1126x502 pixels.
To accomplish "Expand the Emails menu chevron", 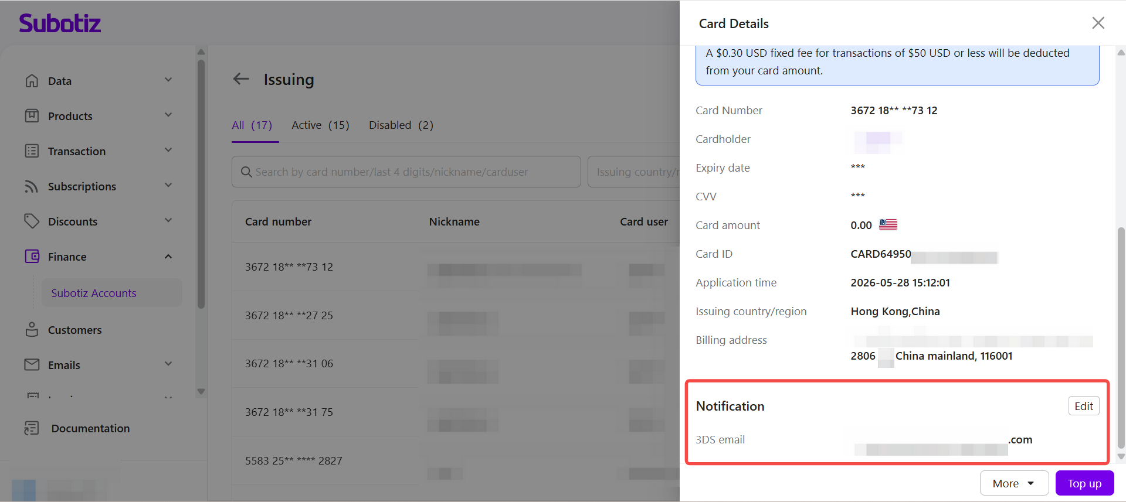I will tap(168, 364).
